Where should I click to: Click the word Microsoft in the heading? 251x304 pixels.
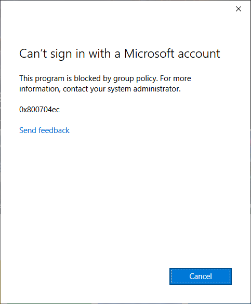pos(149,54)
